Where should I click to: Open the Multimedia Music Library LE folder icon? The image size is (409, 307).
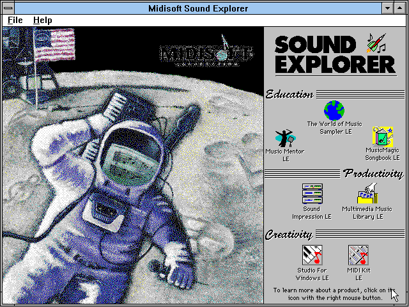tap(367, 193)
